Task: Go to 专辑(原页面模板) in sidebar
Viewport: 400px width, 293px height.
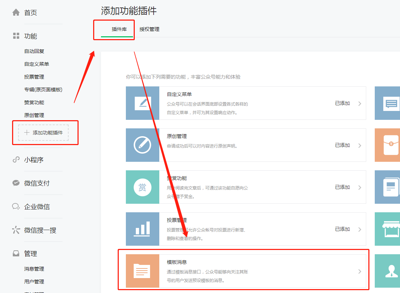Action: click(x=43, y=90)
